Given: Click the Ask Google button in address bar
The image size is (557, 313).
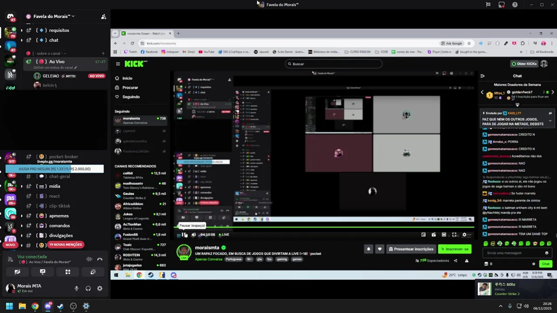Looking at the screenshot, I should pos(452,43).
